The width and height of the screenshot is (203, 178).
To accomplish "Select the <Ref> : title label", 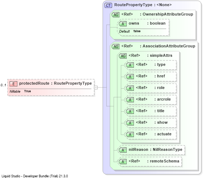I will click(x=150, y=111).
